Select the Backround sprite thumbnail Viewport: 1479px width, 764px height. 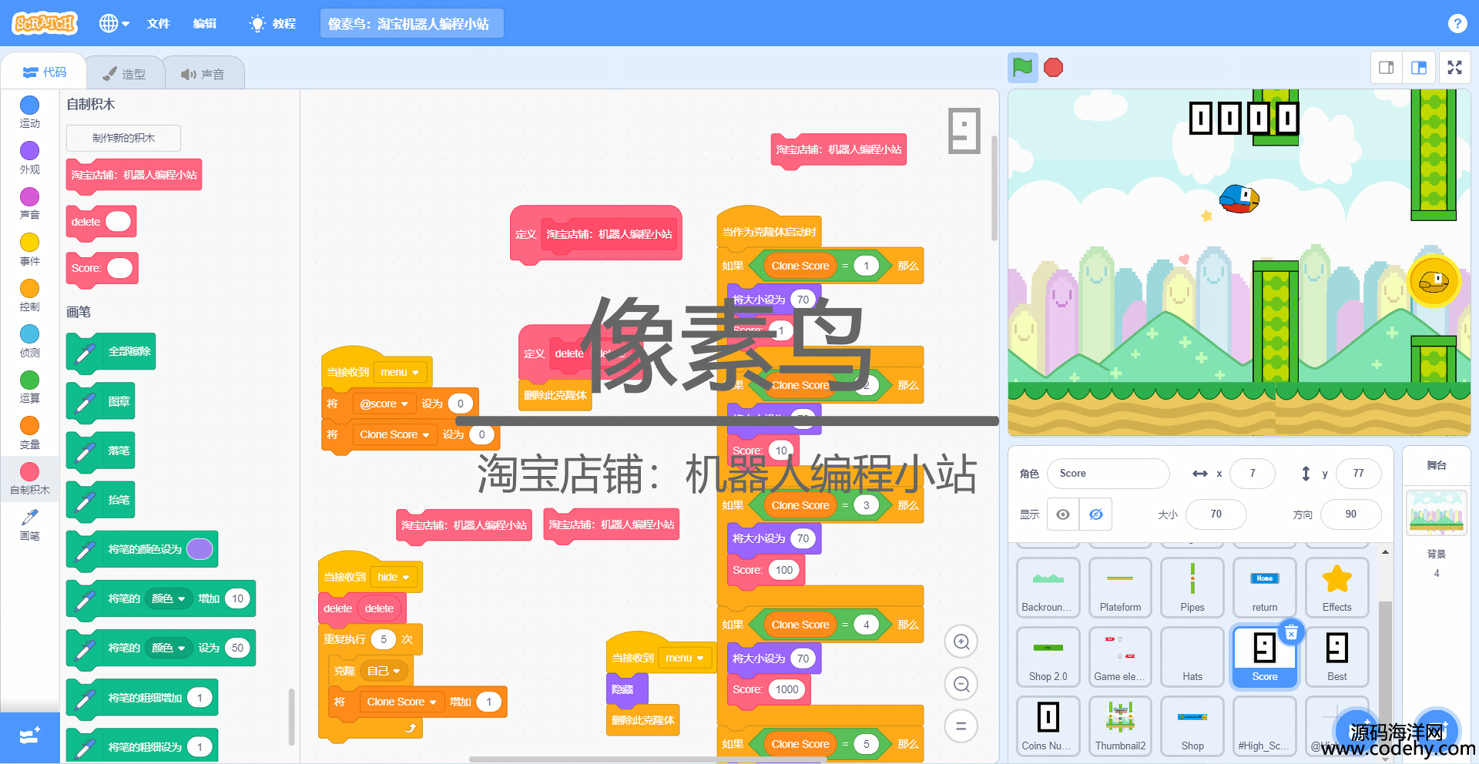1048,587
